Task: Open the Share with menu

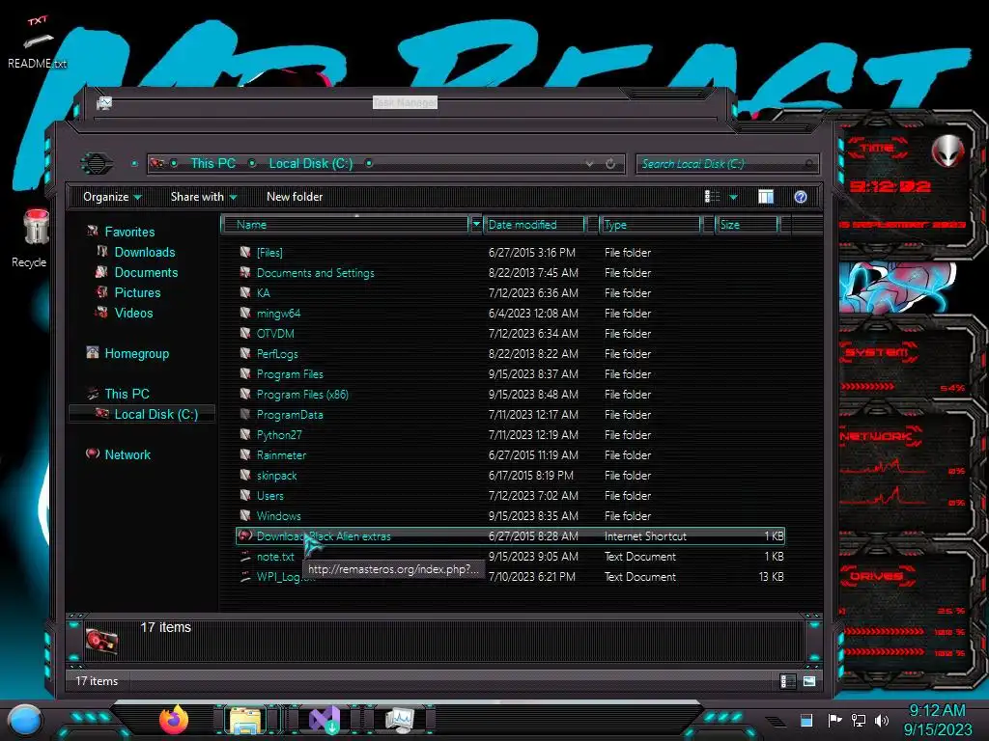Action: click(204, 197)
